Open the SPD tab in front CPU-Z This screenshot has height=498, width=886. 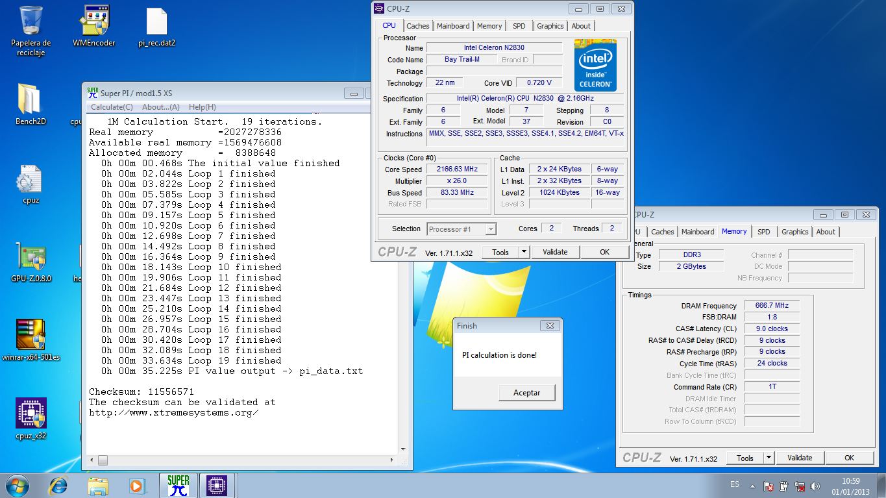tap(519, 26)
